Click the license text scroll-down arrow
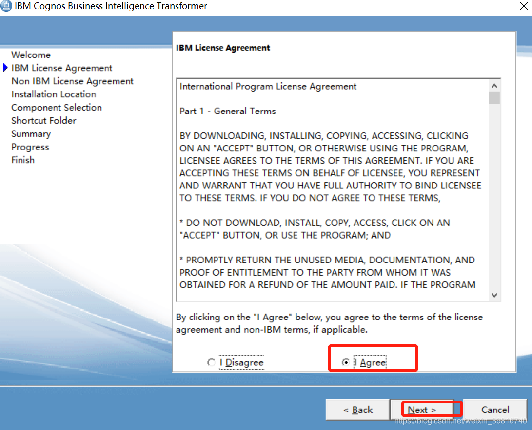This screenshot has width=532, height=430. click(x=494, y=295)
